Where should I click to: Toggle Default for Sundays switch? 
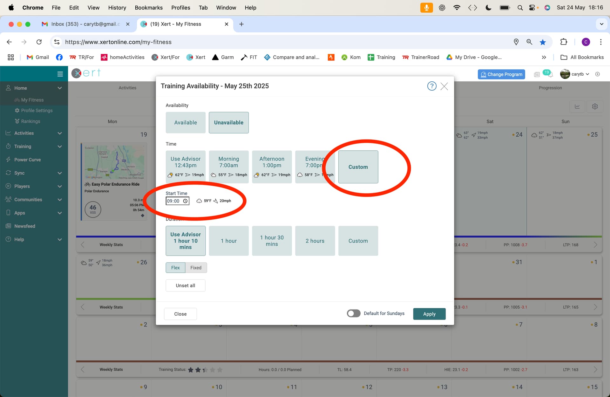pos(354,313)
